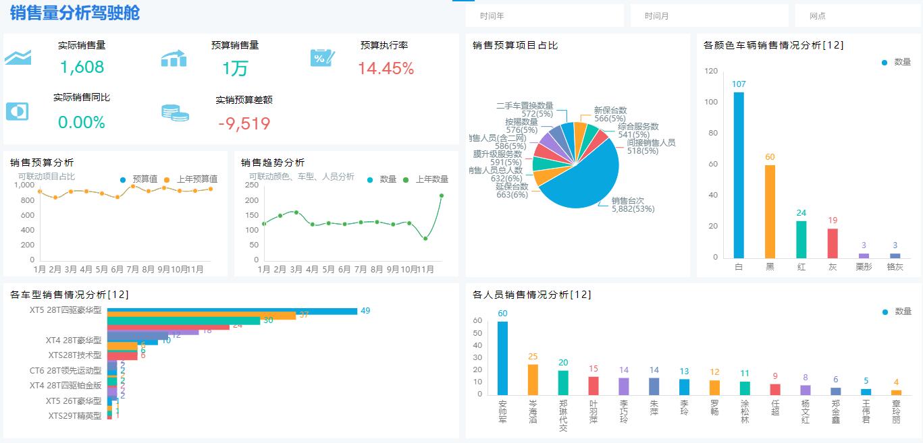Click the XT5 28T四驱豪华型 bar with value 49
923x443 pixels.
click(232, 311)
